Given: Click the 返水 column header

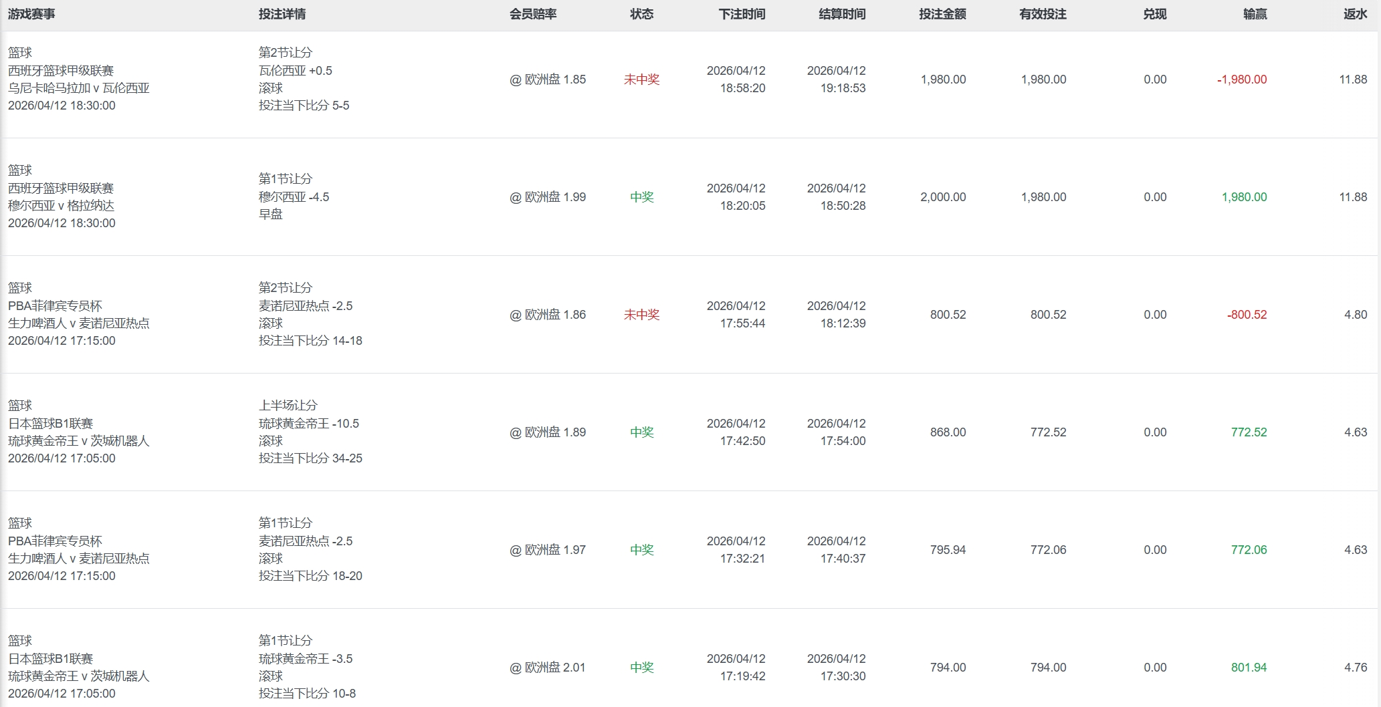Looking at the screenshot, I should point(1355,14).
